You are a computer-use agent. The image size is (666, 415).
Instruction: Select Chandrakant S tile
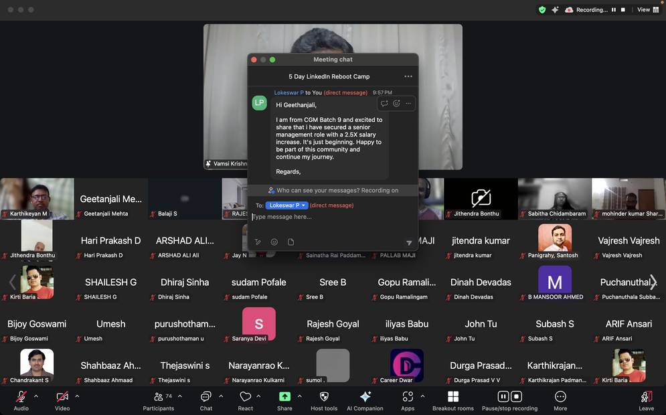point(37,365)
